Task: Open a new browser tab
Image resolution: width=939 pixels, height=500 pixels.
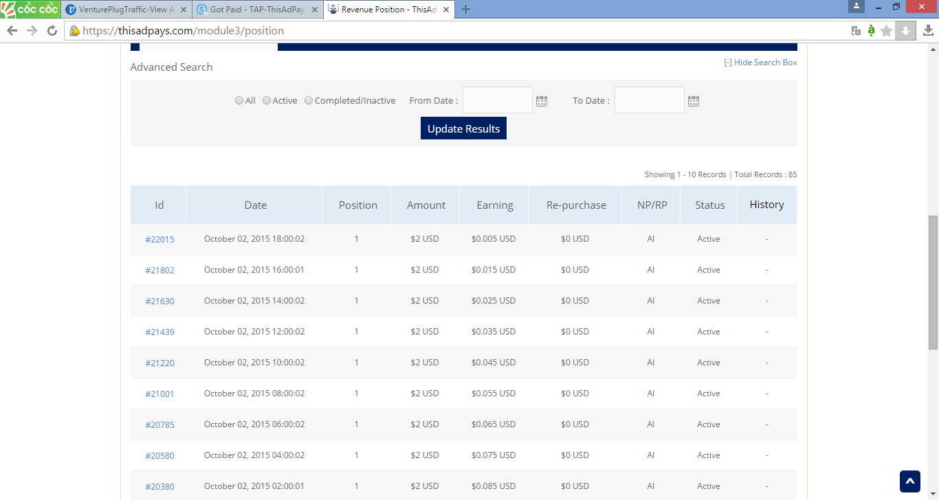Action: [465, 10]
